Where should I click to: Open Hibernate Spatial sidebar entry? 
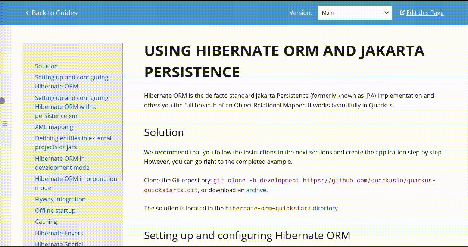tap(59, 244)
